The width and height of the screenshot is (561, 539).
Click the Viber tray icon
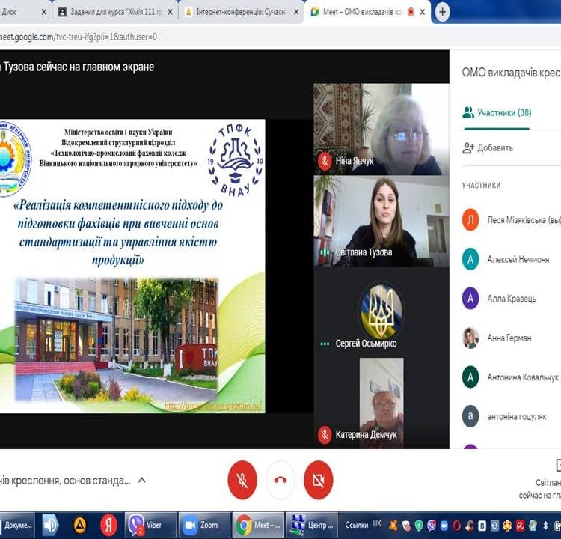432,526
